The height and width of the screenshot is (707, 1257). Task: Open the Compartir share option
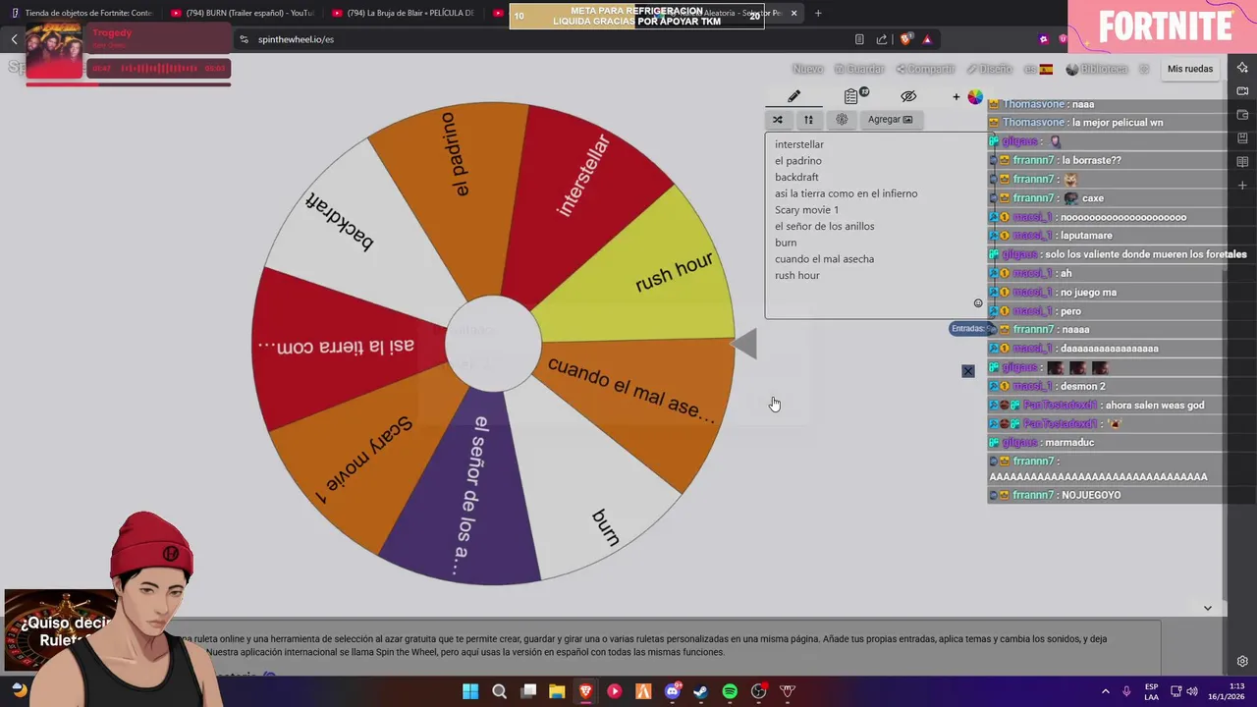click(925, 69)
